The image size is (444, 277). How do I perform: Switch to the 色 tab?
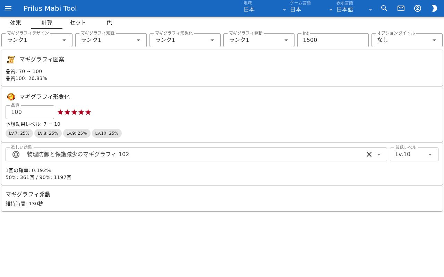pyautogui.click(x=109, y=23)
